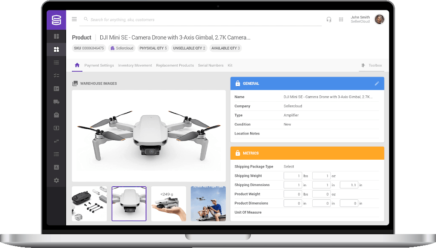The width and height of the screenshot is (436, 248).
Task: Click second Shipping Dimensions field
Action: pyautogui.click(x=321, y=185)
